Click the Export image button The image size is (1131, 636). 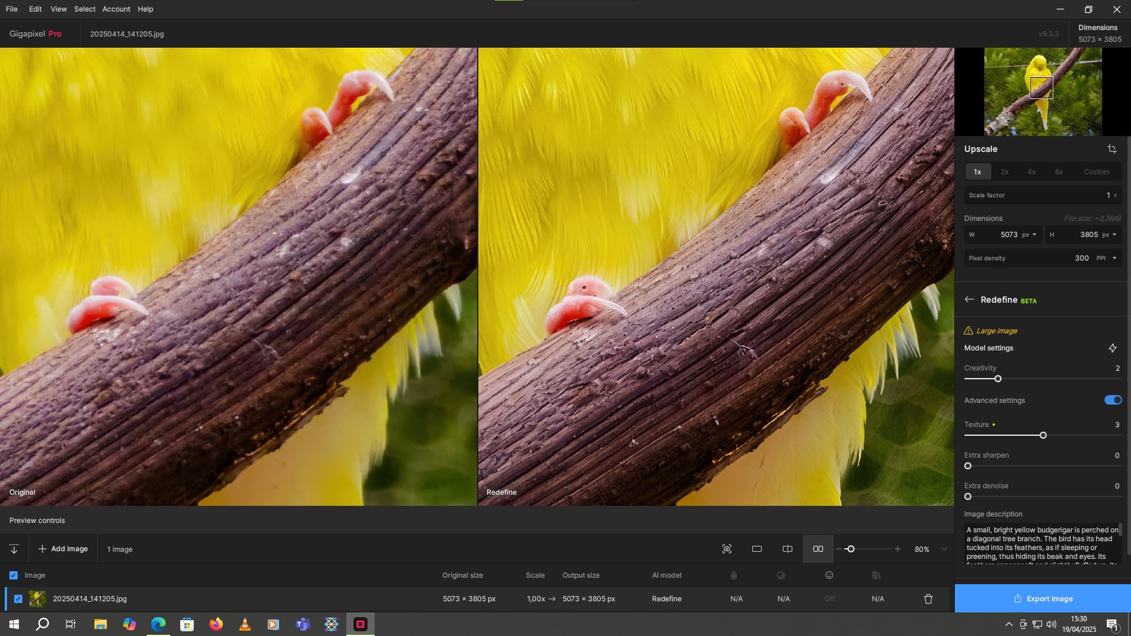coord(1043,598)
